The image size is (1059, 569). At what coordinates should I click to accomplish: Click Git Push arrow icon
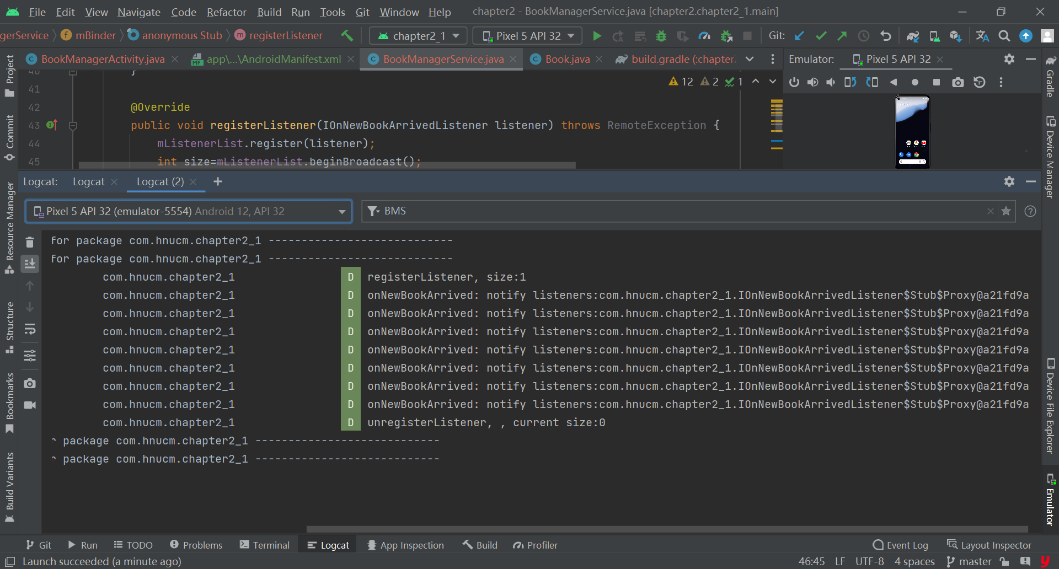(842, 36)
